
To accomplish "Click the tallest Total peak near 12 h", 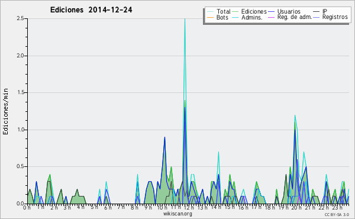I will pos(185,19).
